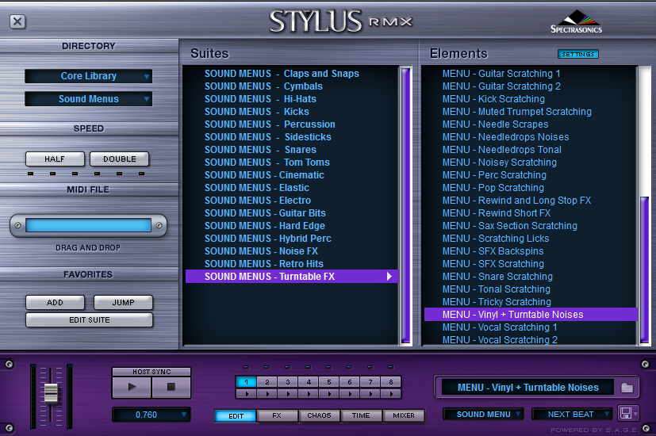This screenshot has height=436, width=656.
Task: Click the DOUBLE speed button
Action: 120,159
